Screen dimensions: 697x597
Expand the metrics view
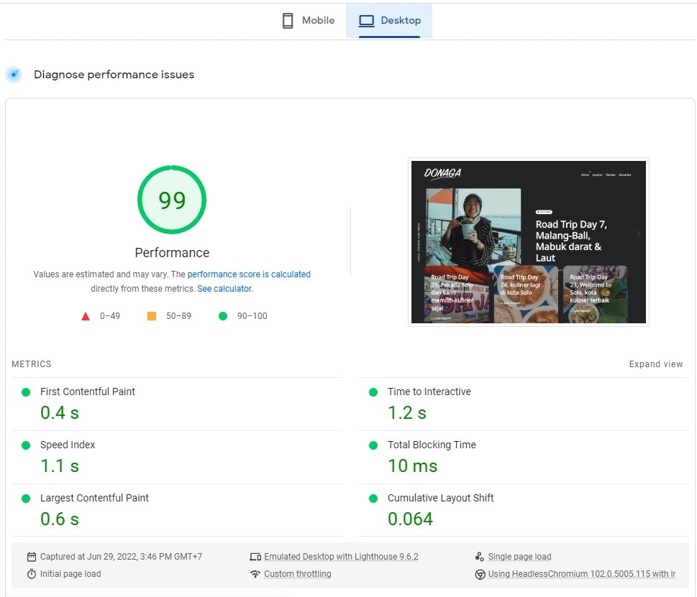(655, 364)
